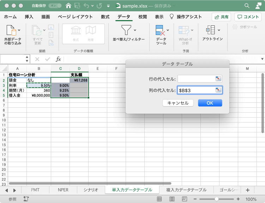Open the 表示 ribbon tab
The height and width of the screenshot is (203, 265).
159,17
